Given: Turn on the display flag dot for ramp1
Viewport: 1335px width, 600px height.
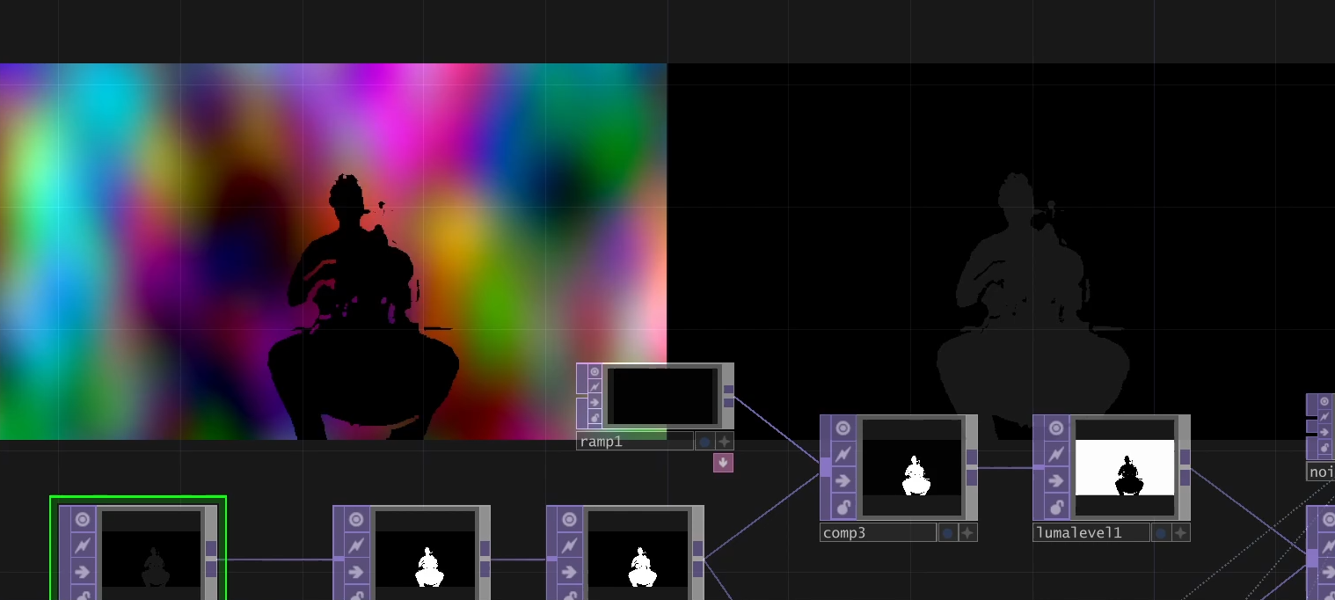Looking at the screenshot, I should (704, 442).
